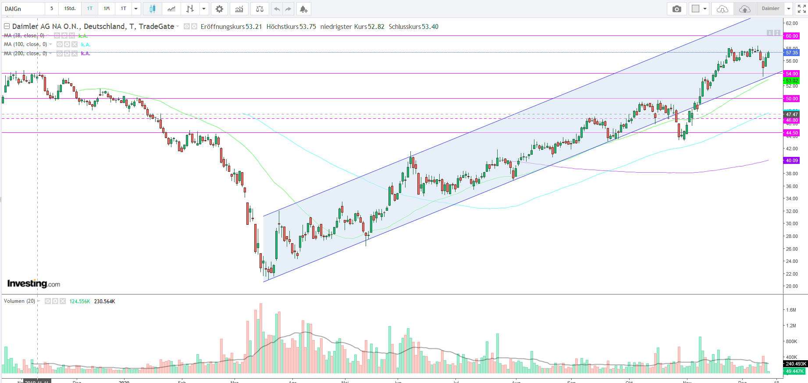808x383 pixels.
Task: Toggle visibility of main Daimler series
Action: pos(187,26)
